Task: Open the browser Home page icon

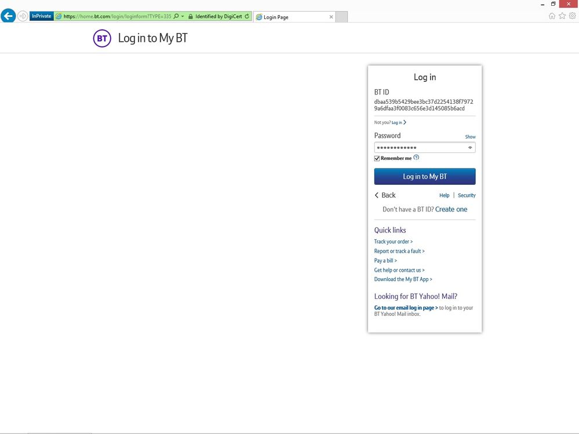Action: [552, 16]
